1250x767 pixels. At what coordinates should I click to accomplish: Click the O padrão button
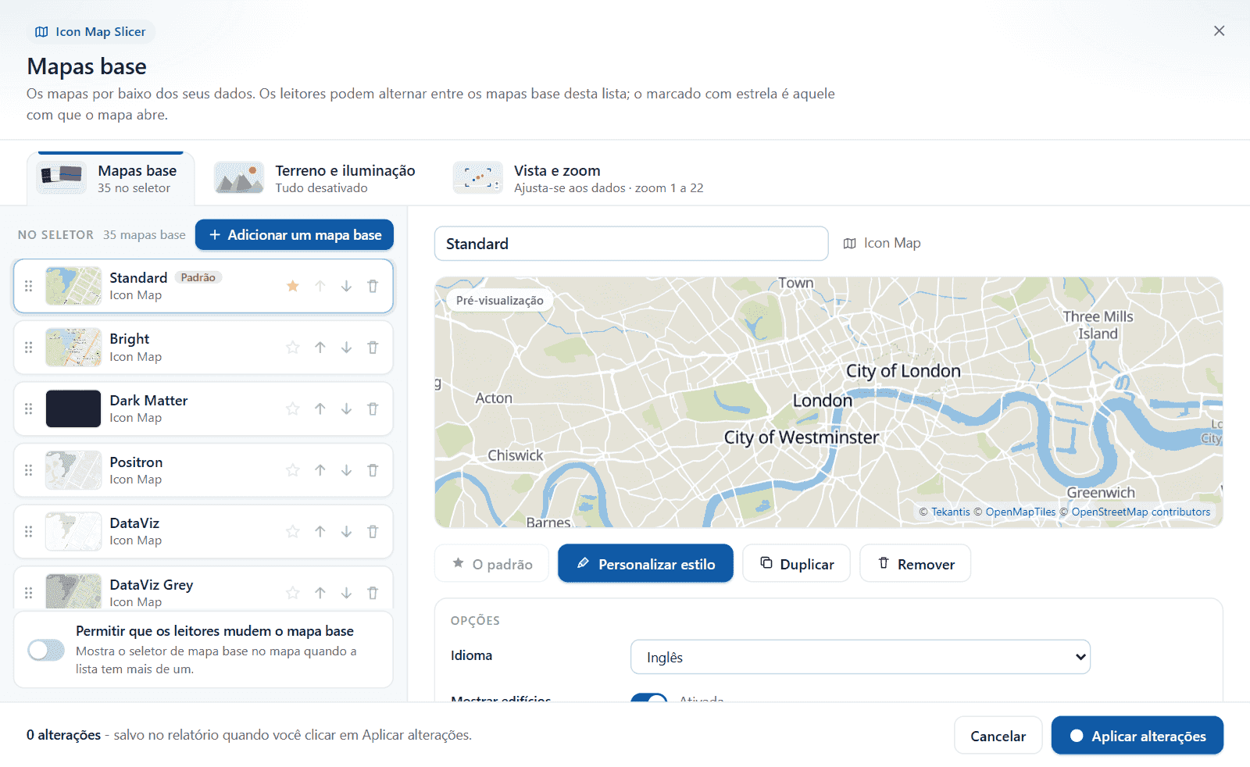coord(492,563)
